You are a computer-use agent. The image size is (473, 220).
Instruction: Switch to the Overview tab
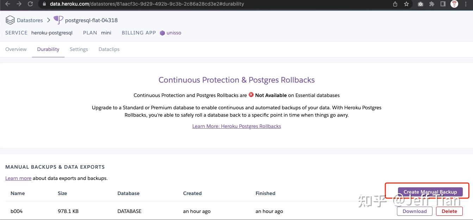tap(16, 49)
